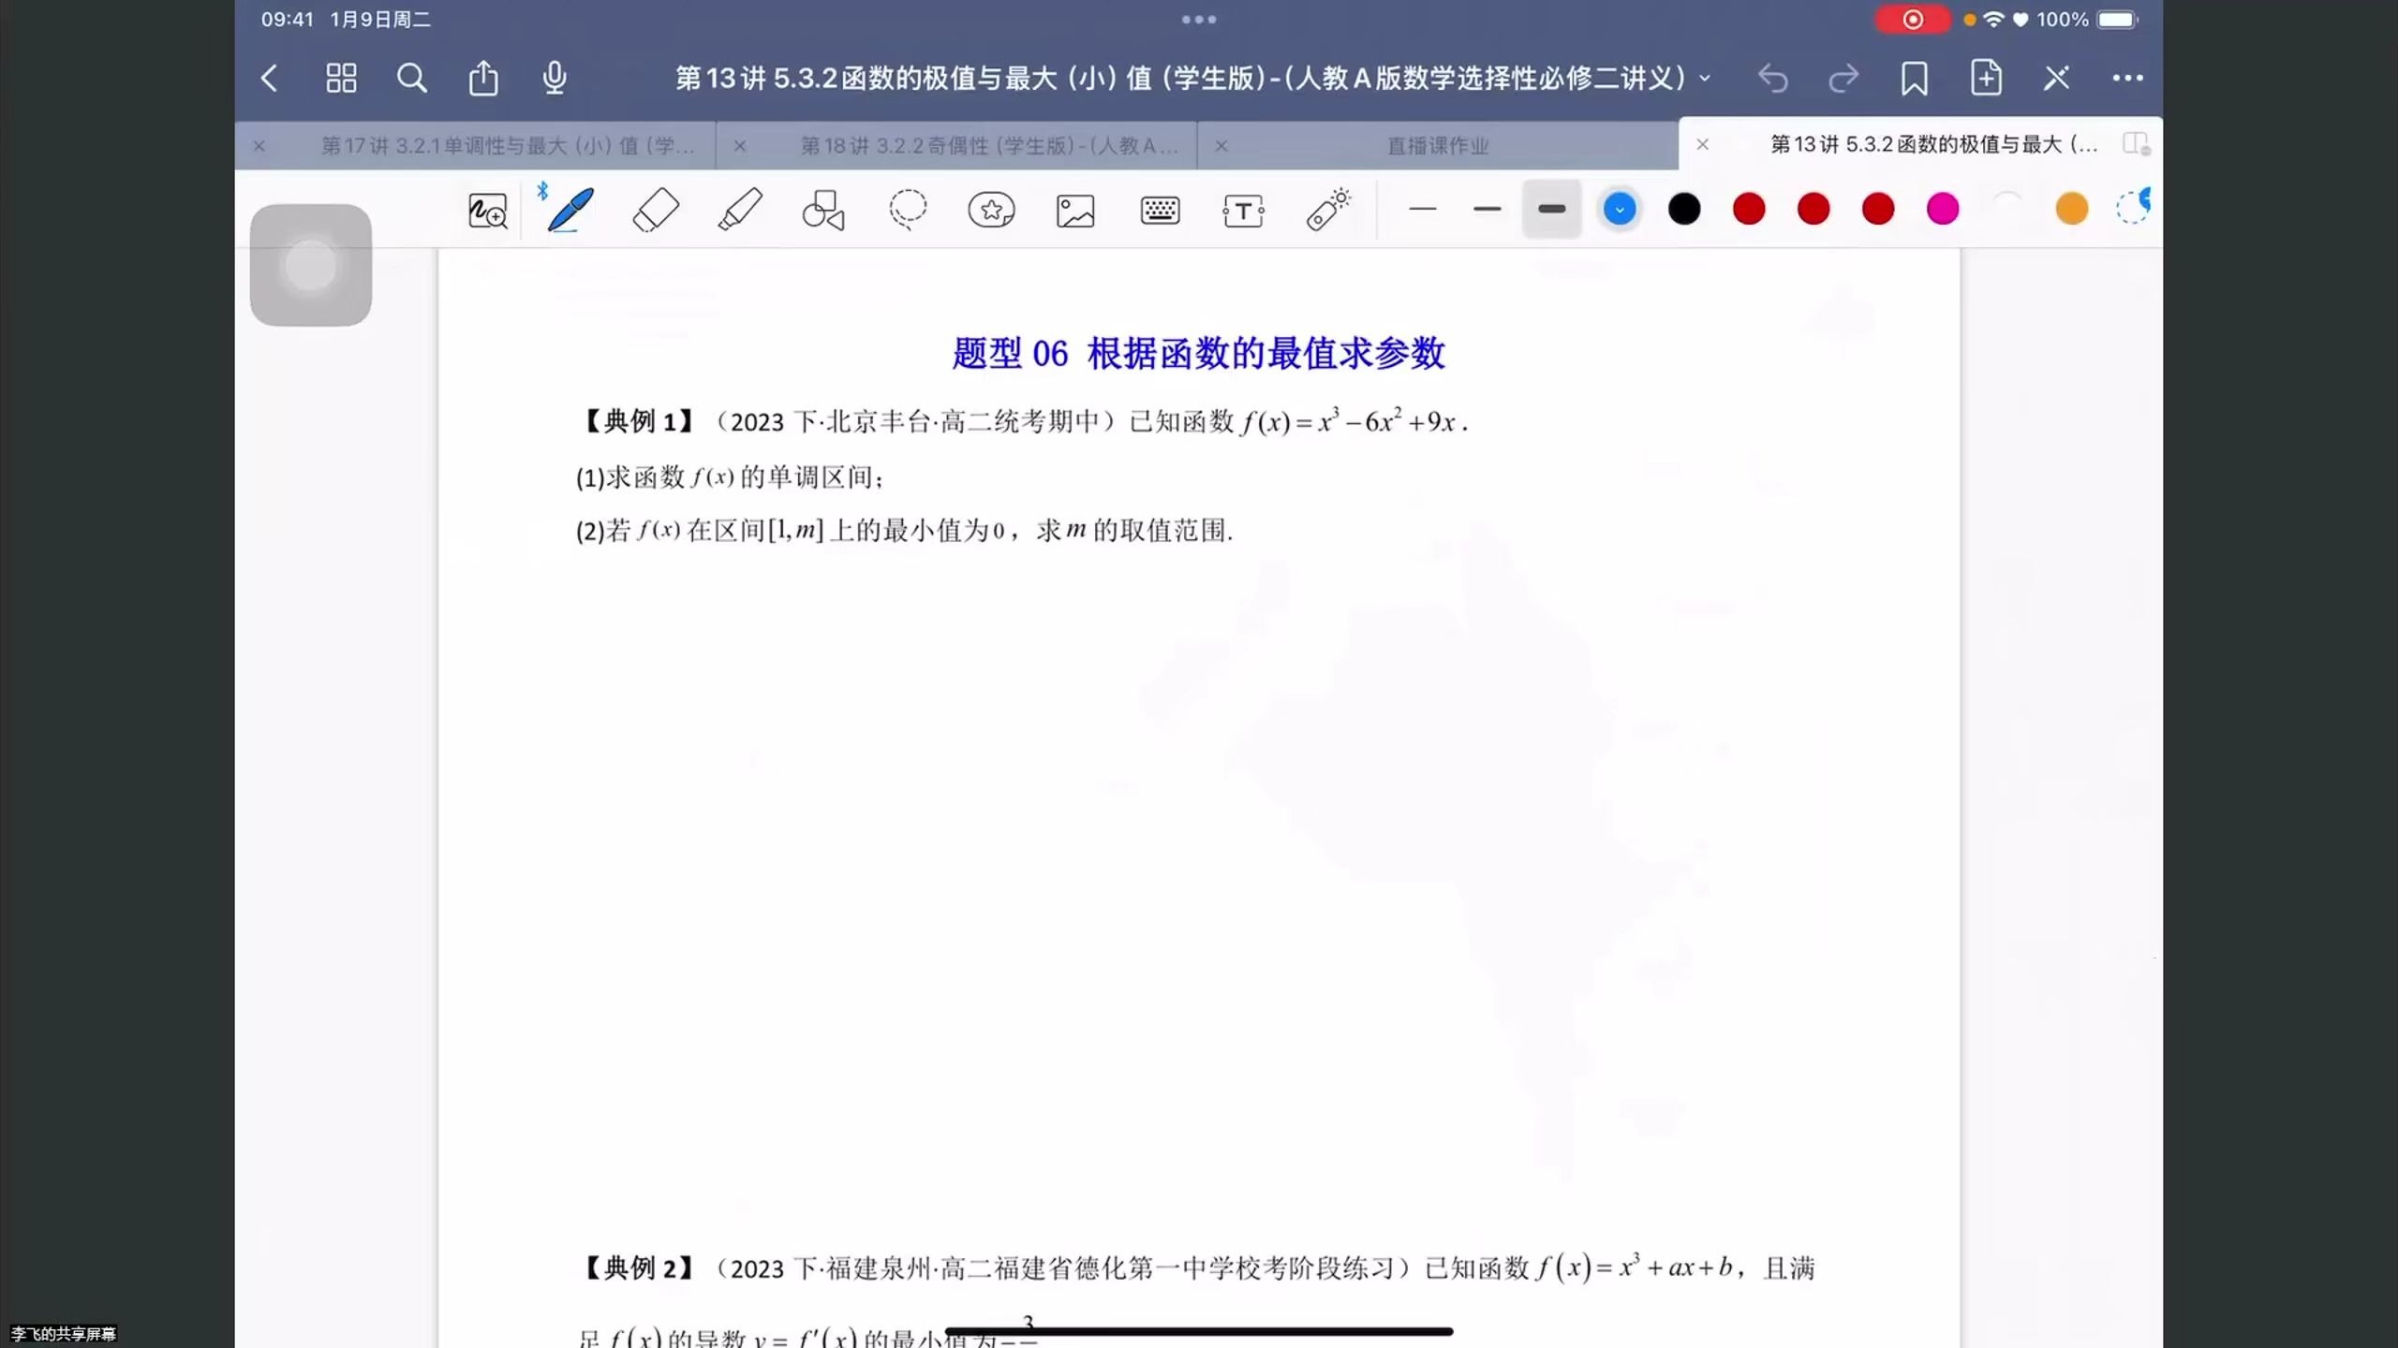Viewport: 2398px width, 1348px height.
Task: Pick the magenta color swatch
Action: pos(1943,209)
